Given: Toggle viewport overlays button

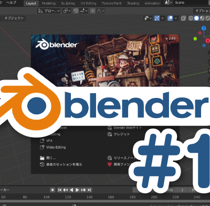Looking at the screenshot, I should click(x=170, y=18).
